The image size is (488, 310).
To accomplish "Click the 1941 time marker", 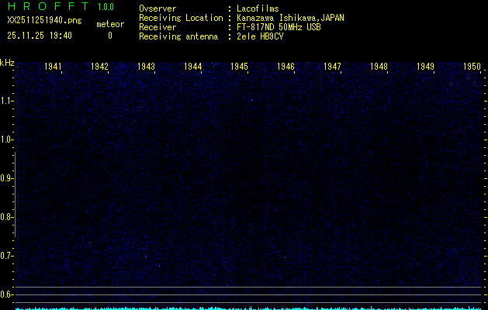I will tap(53, 67).
